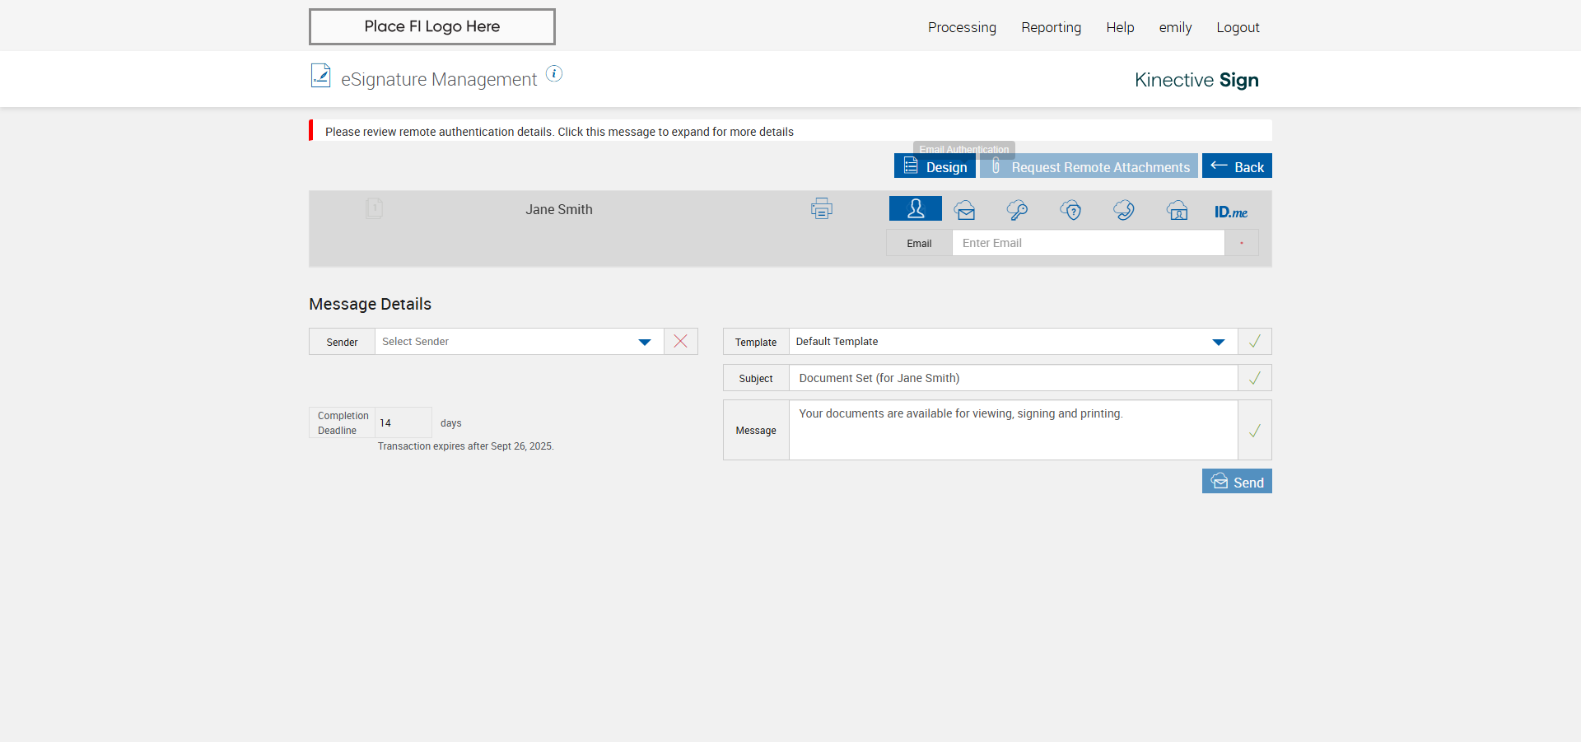The height and width of the screenshot is (742, 1581).
Task: Click the green checkmark beside Template
Action: click(1255, 341)
